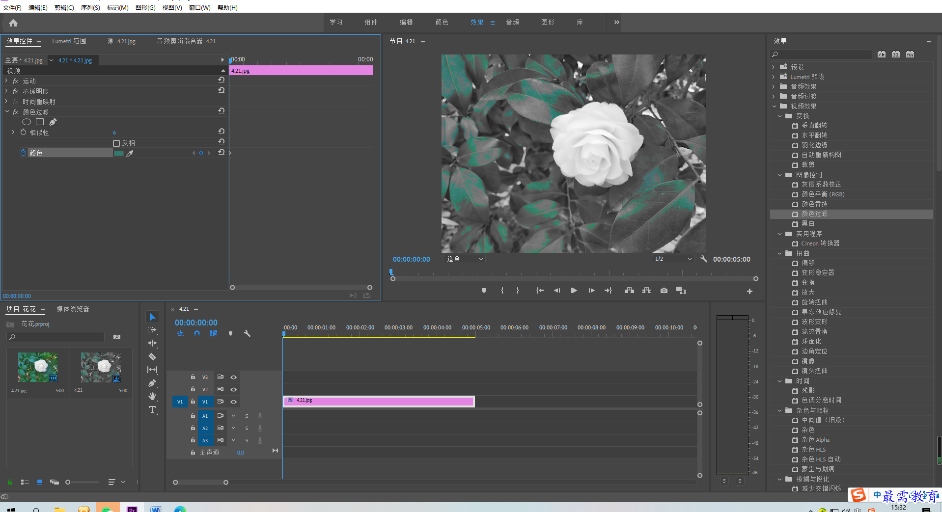
Task: Open the 1/2 playback resolution dropdown
Action: coord(673,259)
